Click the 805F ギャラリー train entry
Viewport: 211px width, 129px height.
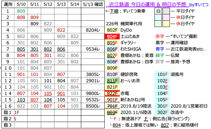121,43
